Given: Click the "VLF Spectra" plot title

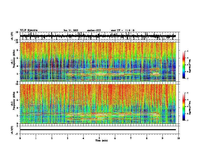Looking at the screenshot, I should click(29, 30).
